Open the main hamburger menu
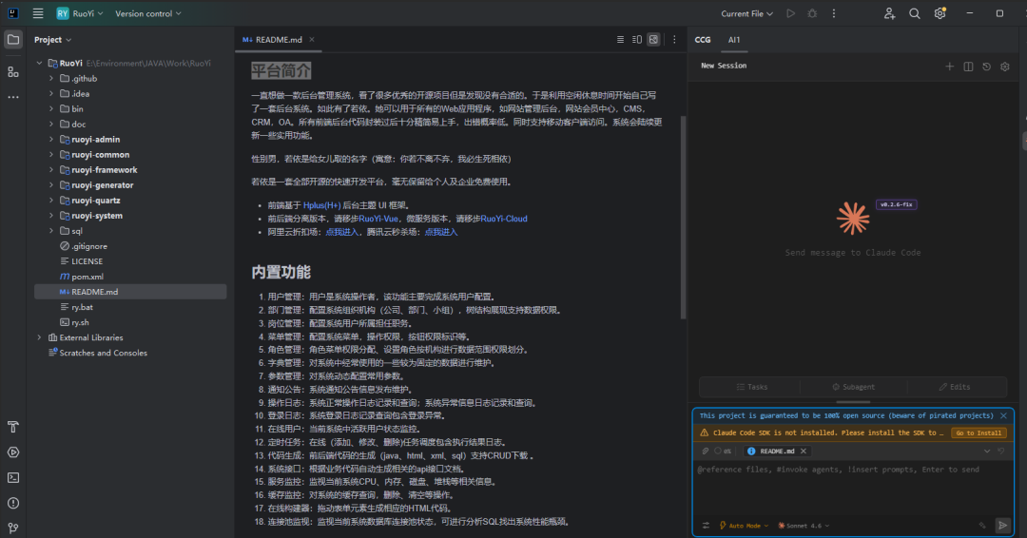The height and width of the screenshot is (538, 1027). pos(38,13)
